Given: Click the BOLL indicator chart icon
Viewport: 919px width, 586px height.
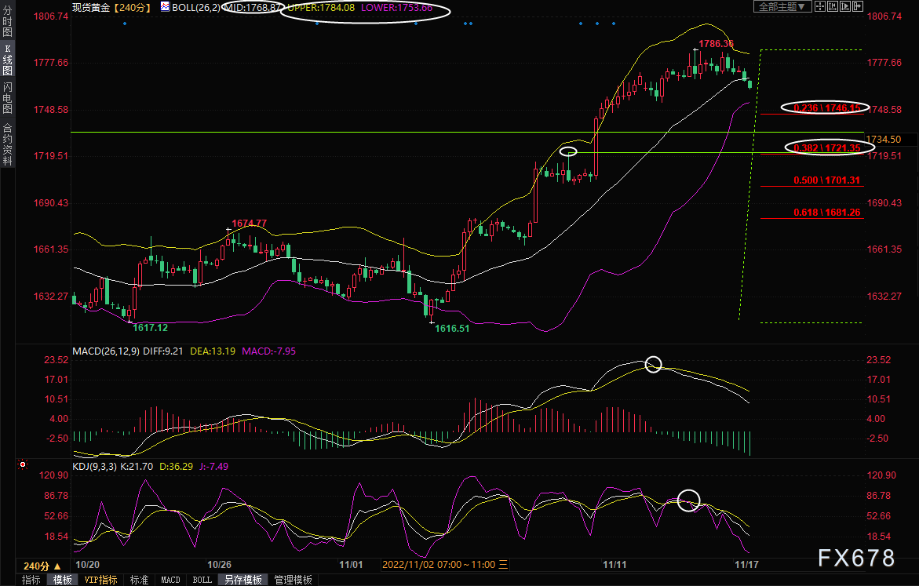Looking at the screenshot, I should [x=165, y=6].
